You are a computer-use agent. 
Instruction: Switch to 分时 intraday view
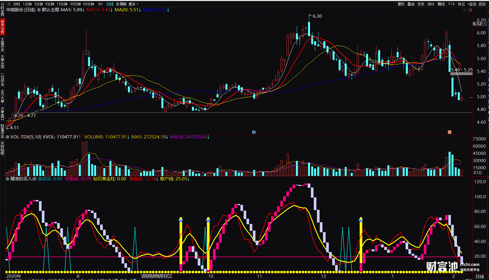click(17, 4)
